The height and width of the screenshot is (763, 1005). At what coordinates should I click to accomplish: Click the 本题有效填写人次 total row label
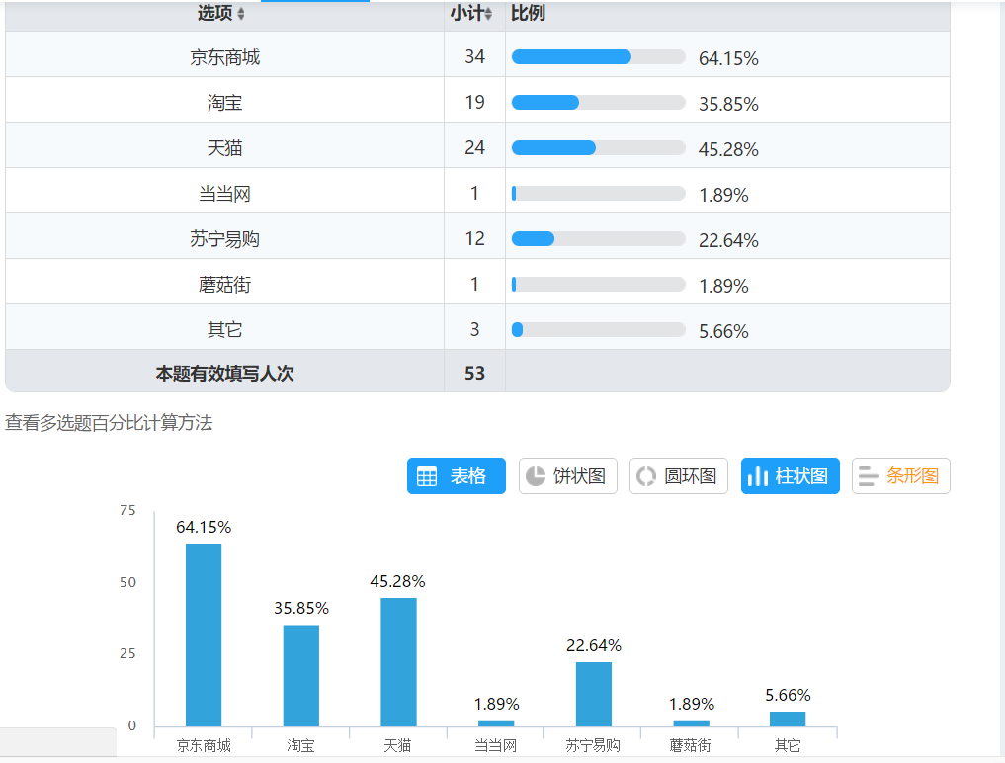(x=224, y=374)
